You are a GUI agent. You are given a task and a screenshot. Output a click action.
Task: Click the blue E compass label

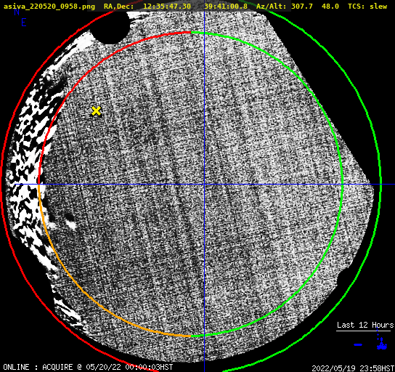coord(24,23)
